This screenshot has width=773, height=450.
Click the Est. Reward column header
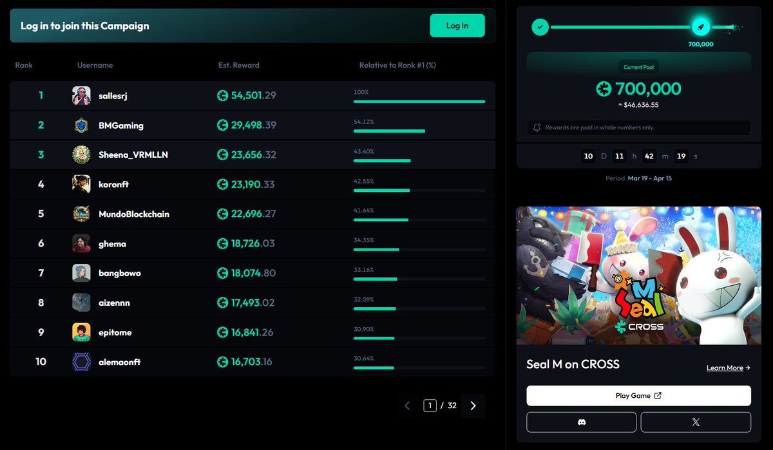(238, 65)
